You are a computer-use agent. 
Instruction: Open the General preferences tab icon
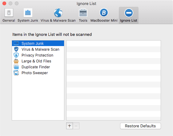point(9,13)
